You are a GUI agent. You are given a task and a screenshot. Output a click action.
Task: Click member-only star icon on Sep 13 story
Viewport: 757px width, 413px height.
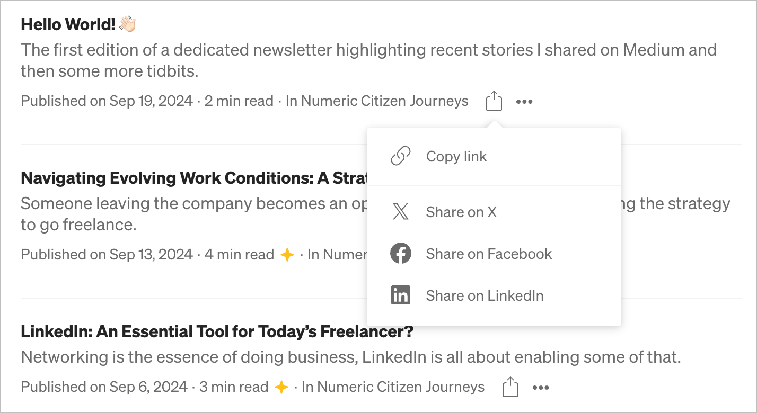coord(287,255)
